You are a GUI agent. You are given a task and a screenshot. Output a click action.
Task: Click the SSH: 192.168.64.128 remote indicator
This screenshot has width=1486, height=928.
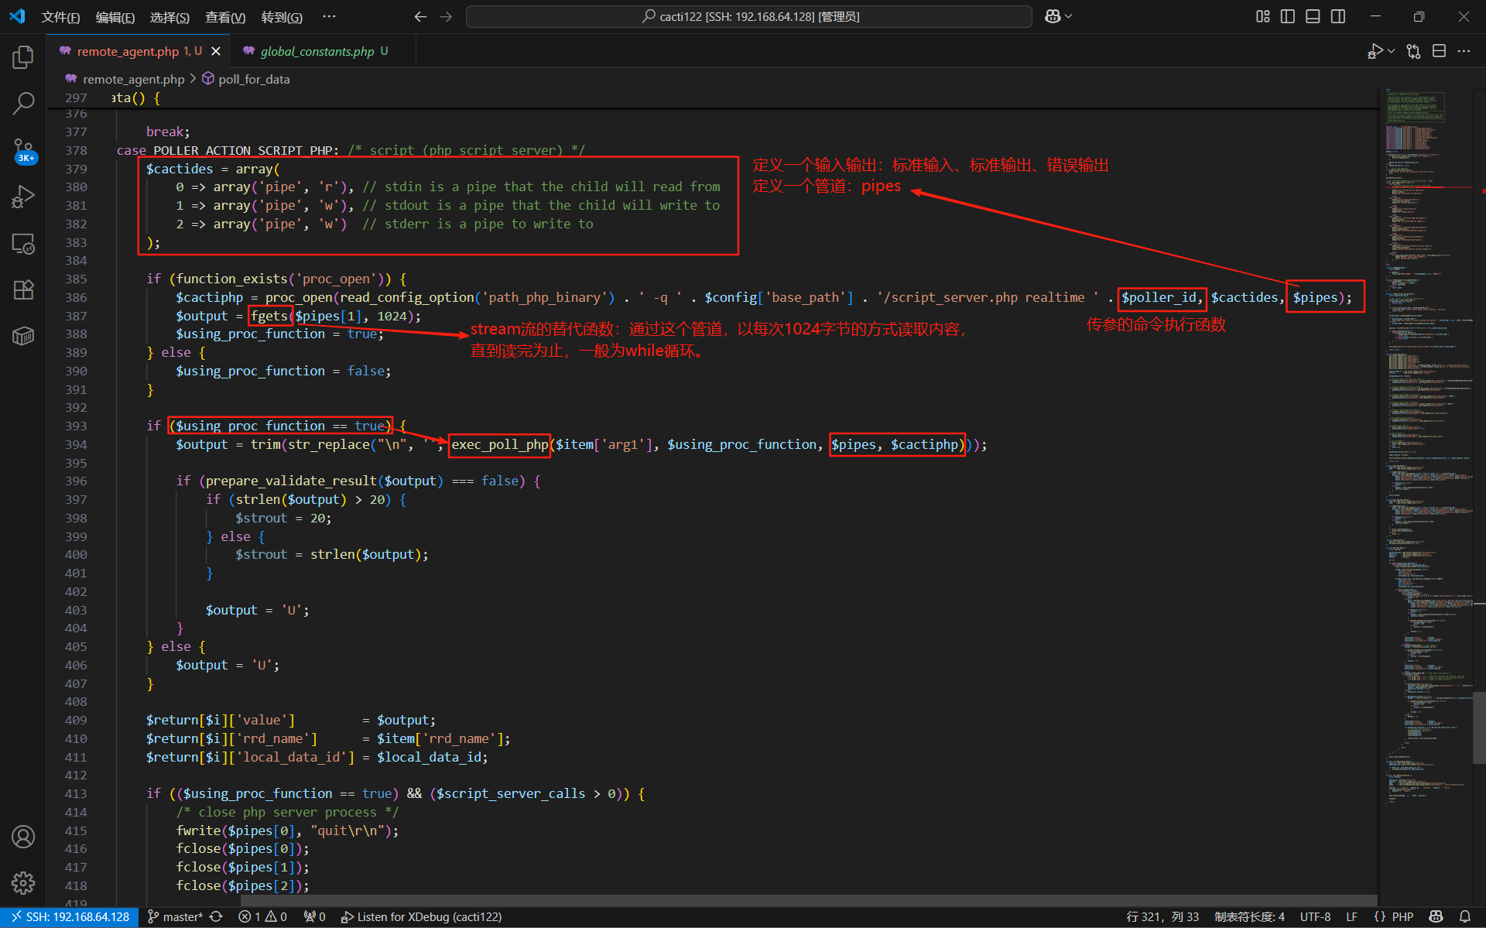click(70, 917)
